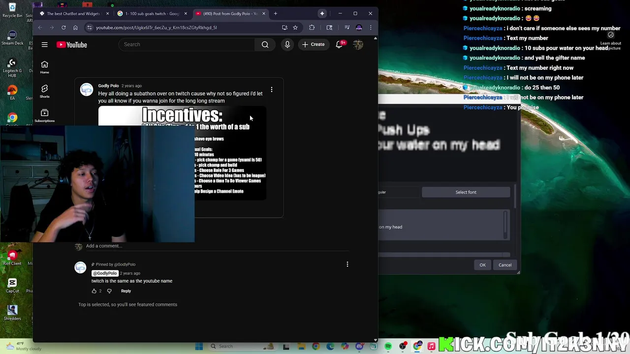Image resolution: width=630 pixels, height=354 pixels.
Task: Open Discord from the taskbar
Action: pyautogui.click(x=359, y=346)
